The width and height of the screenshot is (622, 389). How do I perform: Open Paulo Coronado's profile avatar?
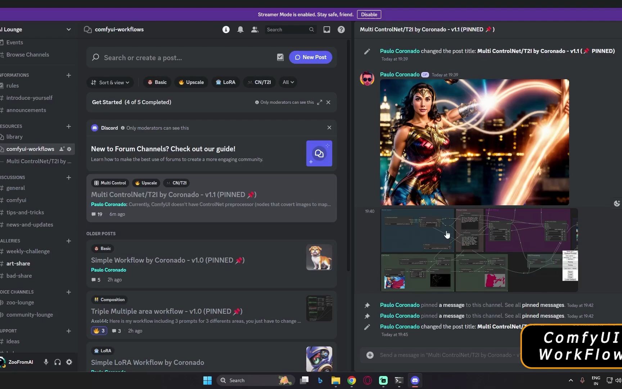(x=367, y=79)
